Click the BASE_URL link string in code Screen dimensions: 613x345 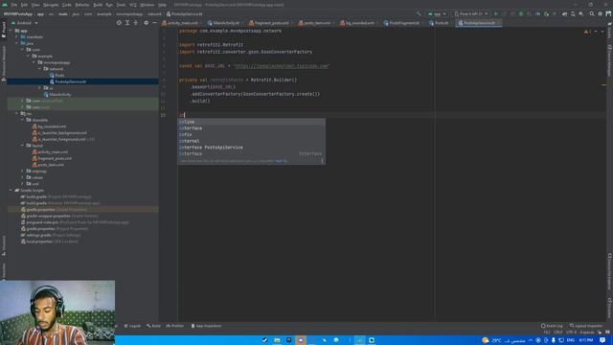(x=281, y=66)
